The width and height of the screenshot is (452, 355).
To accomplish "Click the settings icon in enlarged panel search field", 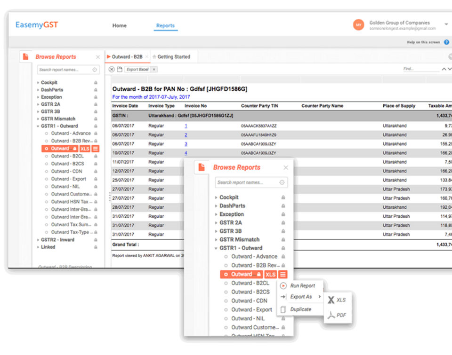I will [282, 182].
